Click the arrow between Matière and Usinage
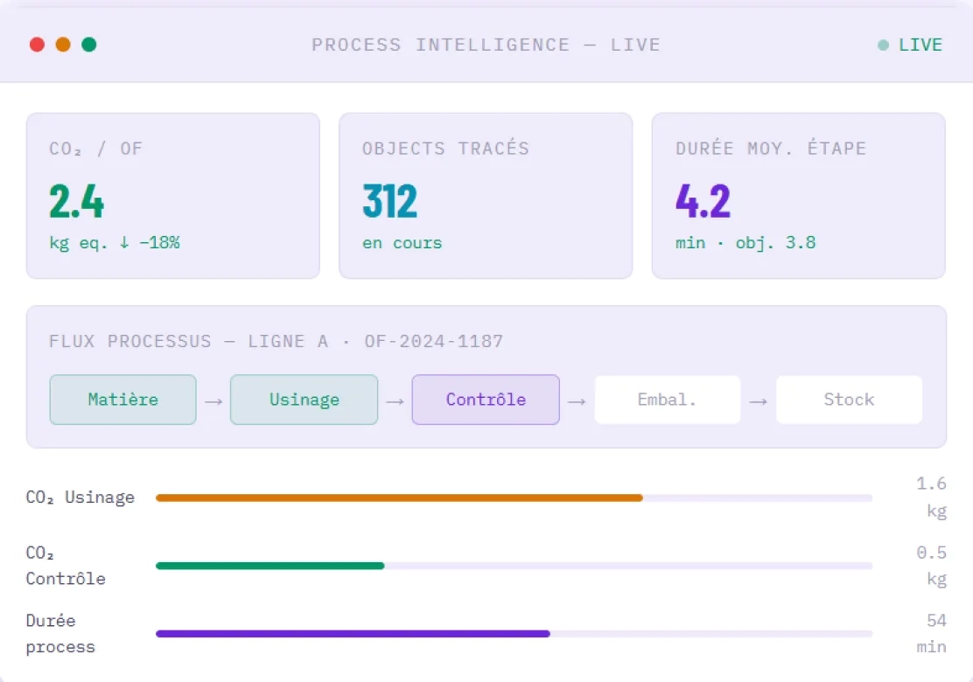 click(213, 401)
